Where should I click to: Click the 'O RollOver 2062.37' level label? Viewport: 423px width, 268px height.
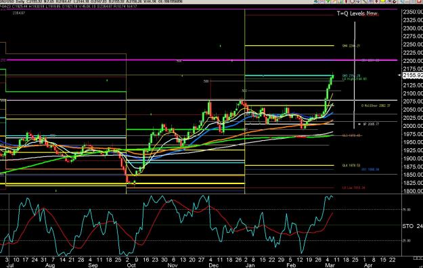coord(376,106)
